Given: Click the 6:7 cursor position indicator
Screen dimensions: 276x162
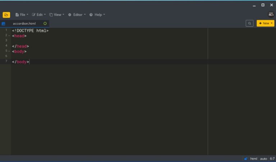Looking at the screenshot, I should (272, 159).
